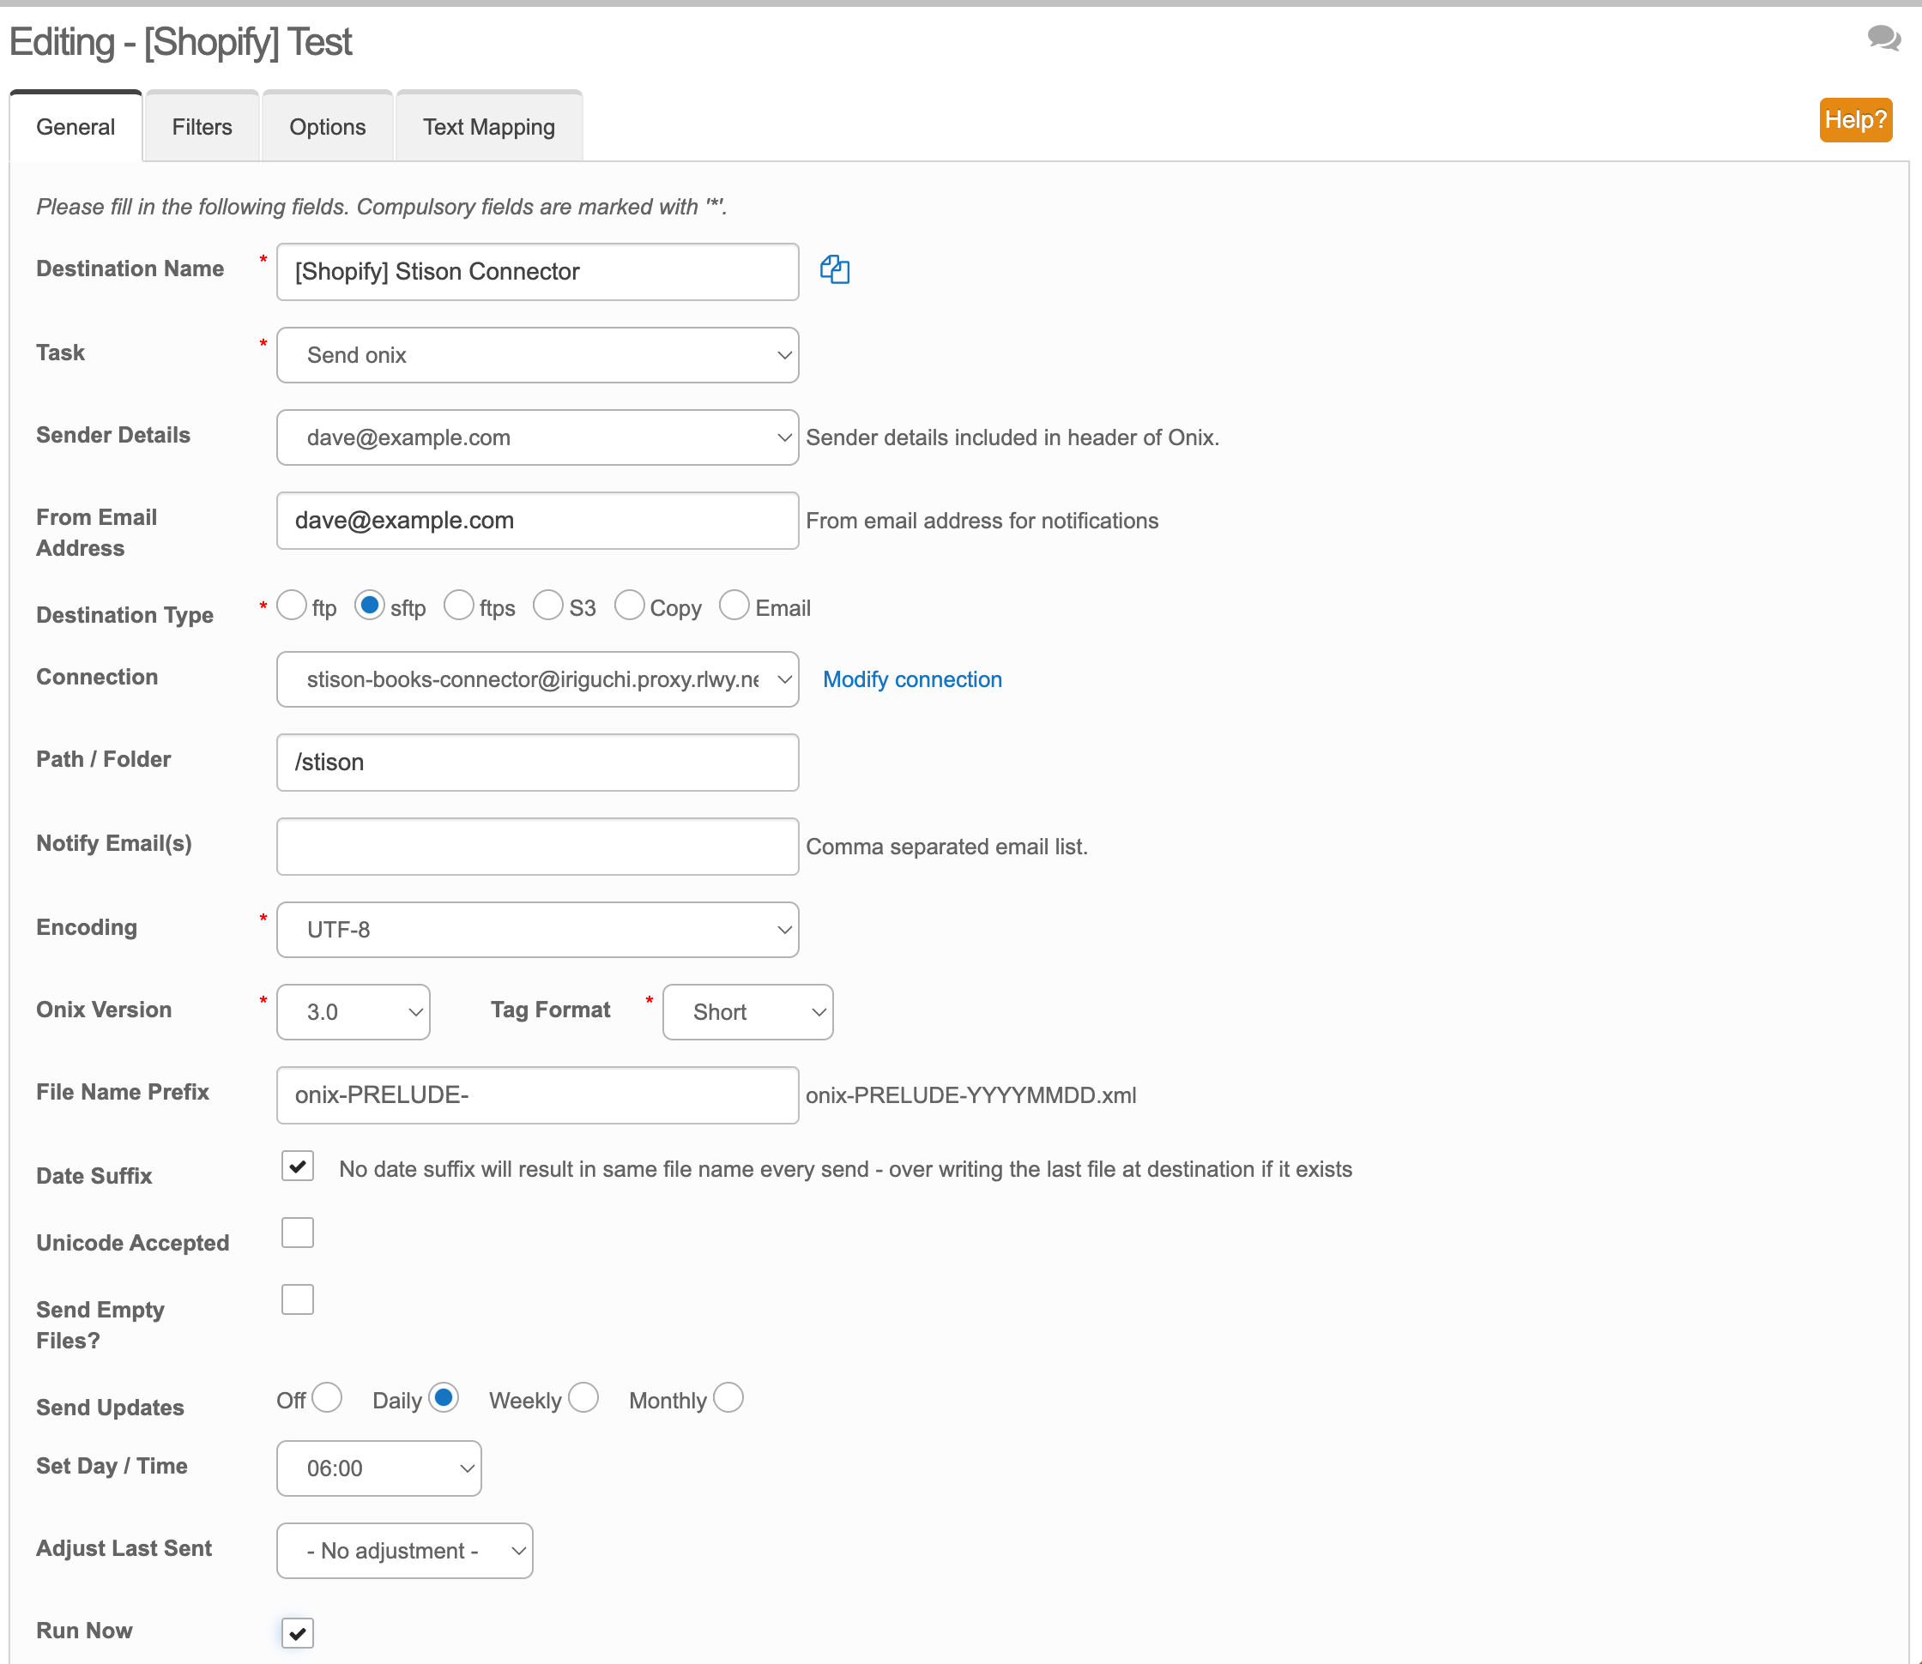Open the Connection dropdown
Screen dimensions: 1922x1664
538,679
